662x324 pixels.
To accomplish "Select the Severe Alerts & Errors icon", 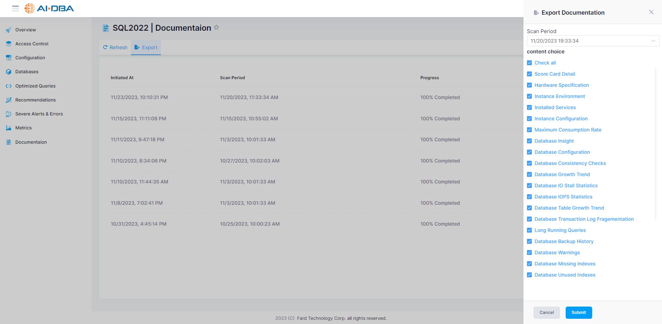I will (8, 114).
